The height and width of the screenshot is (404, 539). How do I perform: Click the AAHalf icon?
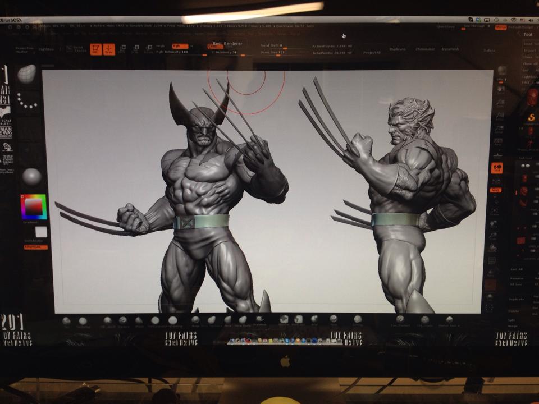(499, 129)
